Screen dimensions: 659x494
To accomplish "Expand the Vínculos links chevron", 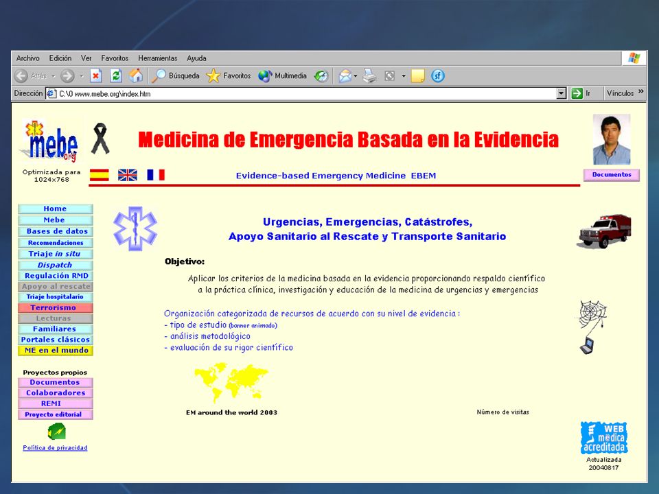I will tap(641, 91).
